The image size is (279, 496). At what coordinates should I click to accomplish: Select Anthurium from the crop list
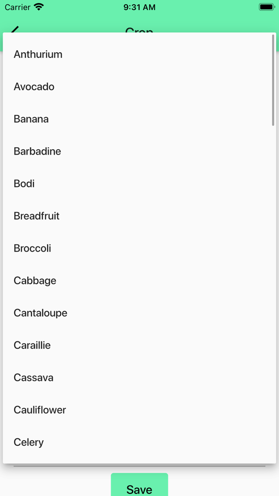point(140,54)
